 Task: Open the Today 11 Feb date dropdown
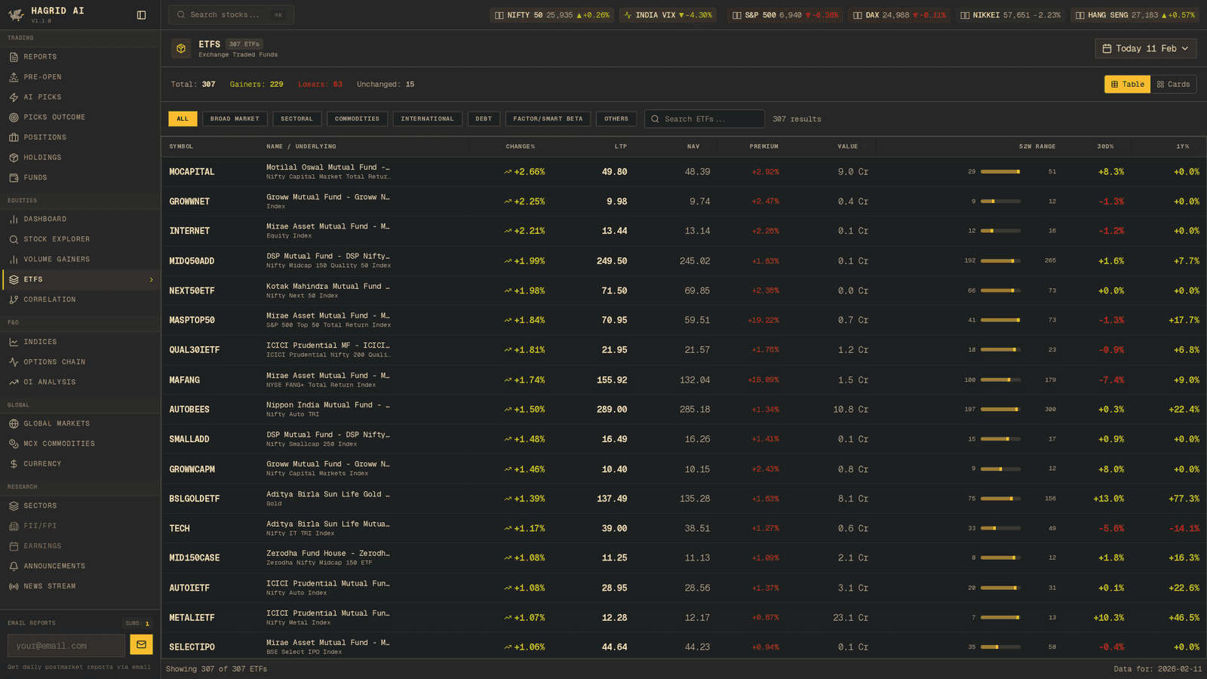1145,48
